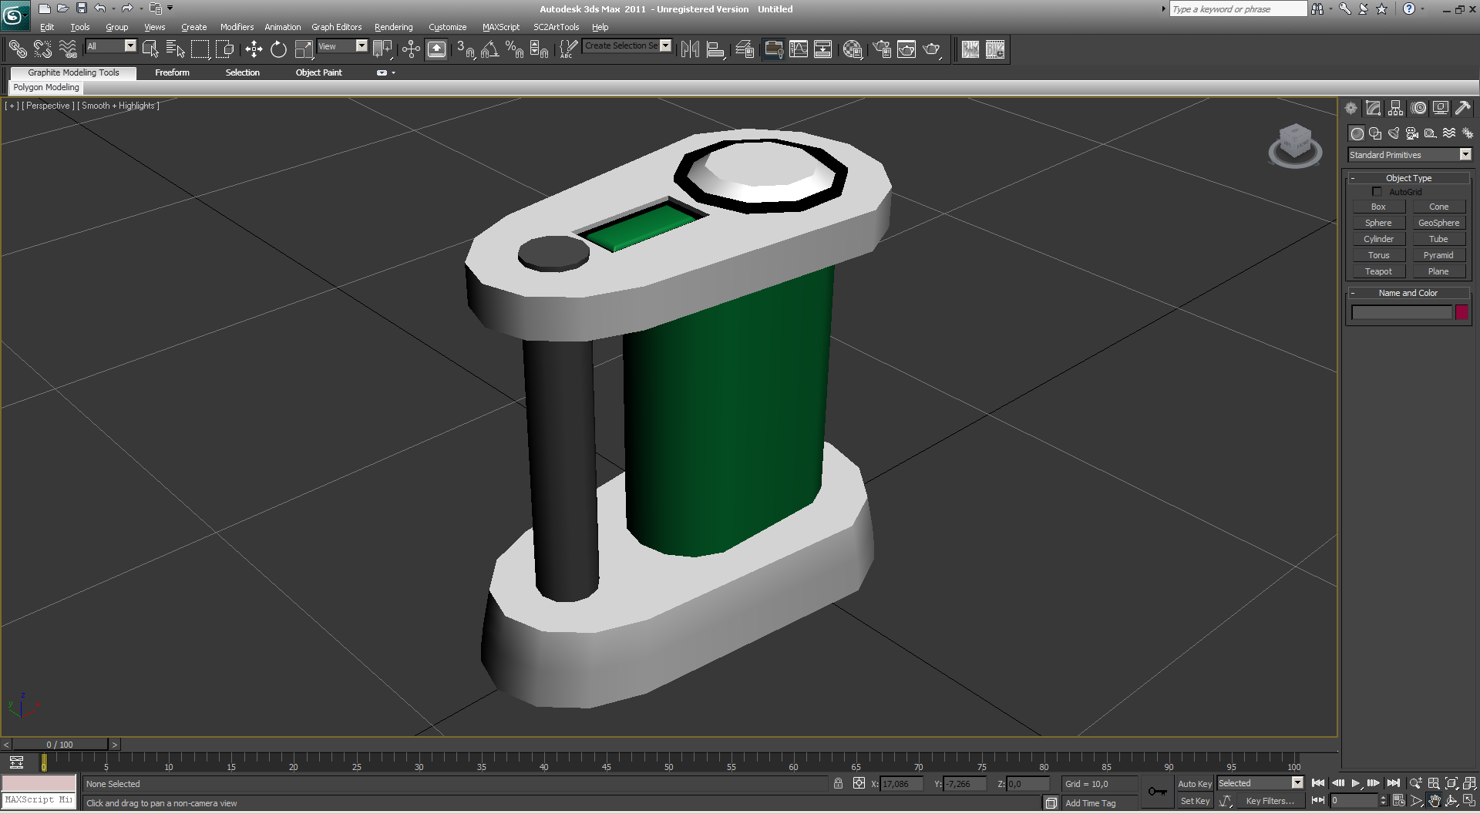
Task: Toggle the selection lock icon
Action: 838,784
